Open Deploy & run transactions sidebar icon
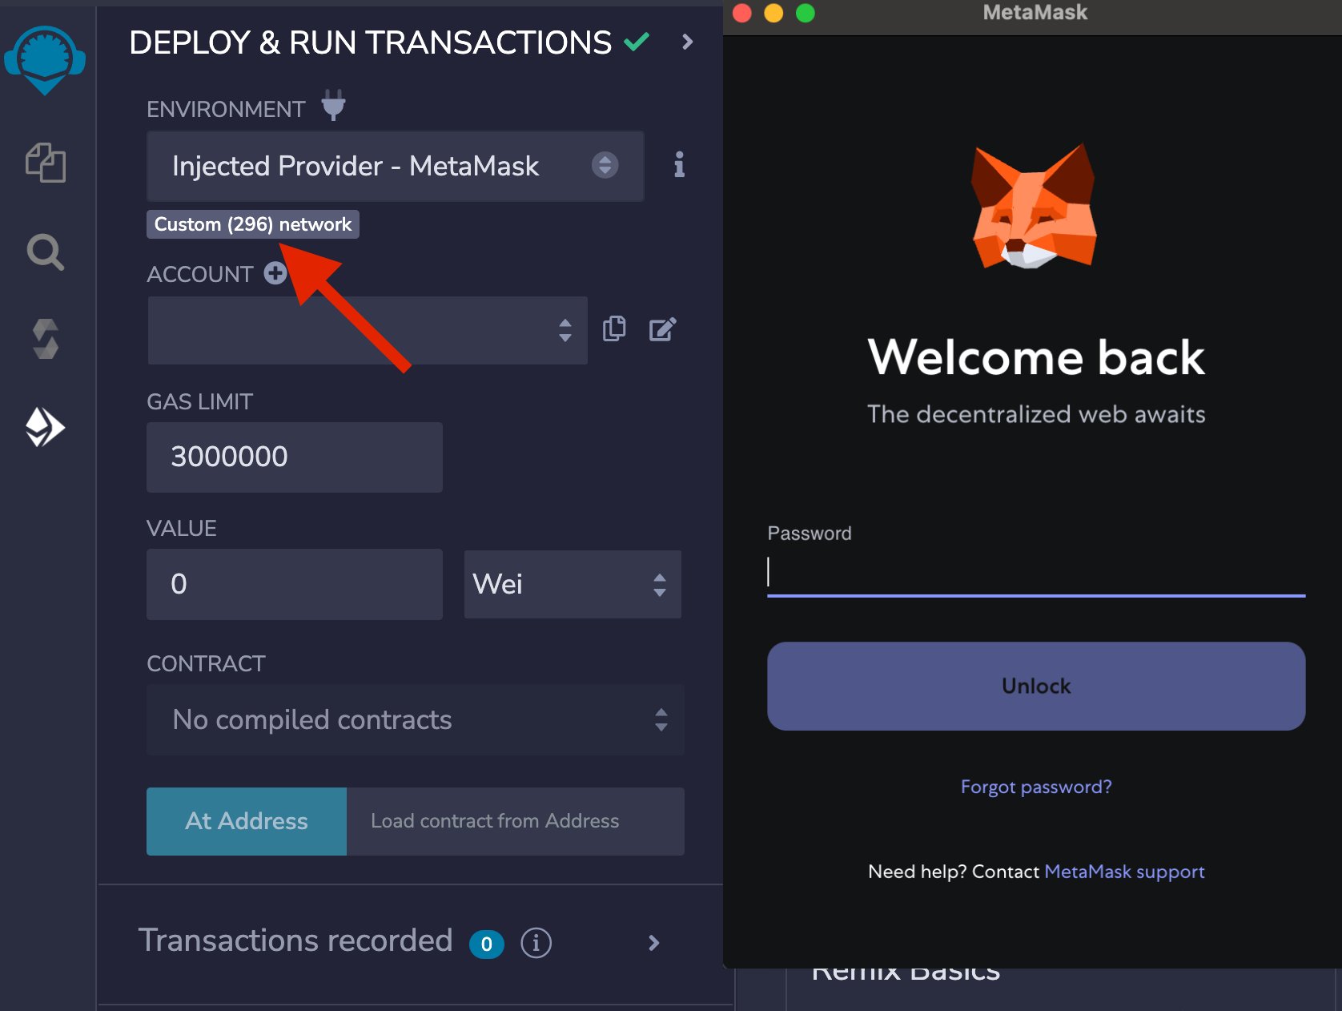 pos(46,427)
